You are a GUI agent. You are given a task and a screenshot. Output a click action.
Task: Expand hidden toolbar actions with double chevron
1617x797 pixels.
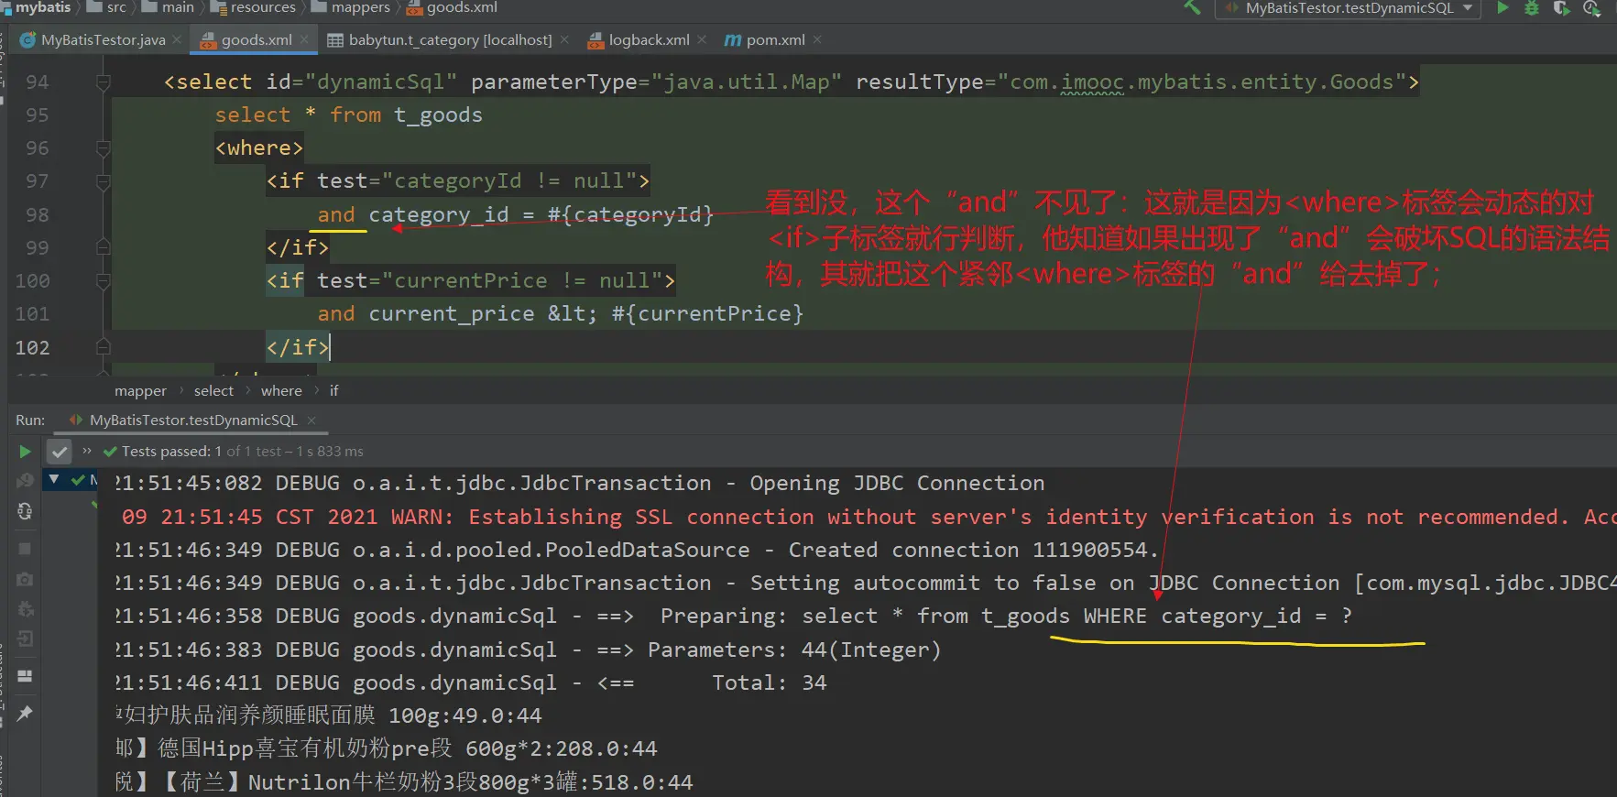click(87, 451)
